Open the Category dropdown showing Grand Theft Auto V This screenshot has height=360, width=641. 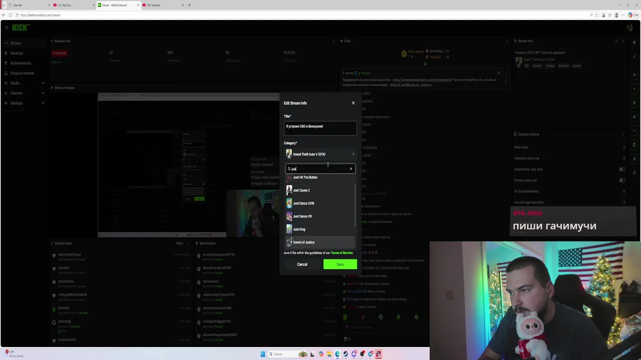320,154
